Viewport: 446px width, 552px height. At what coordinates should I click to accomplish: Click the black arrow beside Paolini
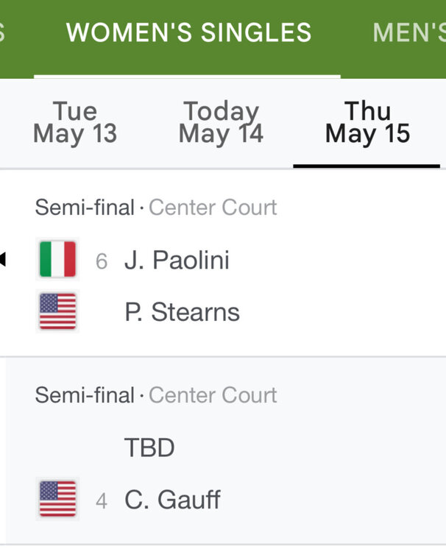3,259
